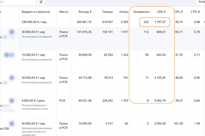The image size is (205, 136).
Task: Open budget 50 000,00 ₽ / нед
Action: pos(33,78)
